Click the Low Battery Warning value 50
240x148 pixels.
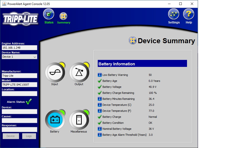(150, 75)
